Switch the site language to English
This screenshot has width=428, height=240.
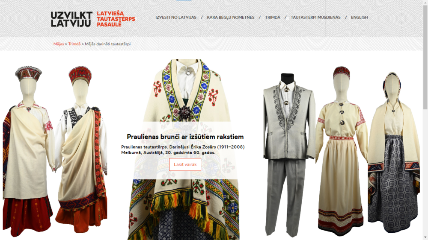359,18
